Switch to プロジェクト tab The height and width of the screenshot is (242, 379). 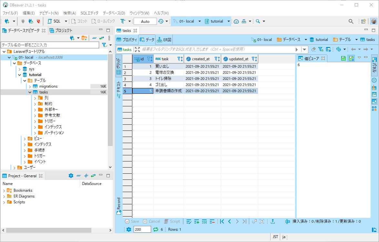(61, 30)
